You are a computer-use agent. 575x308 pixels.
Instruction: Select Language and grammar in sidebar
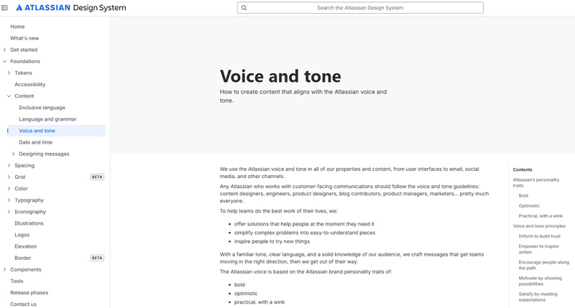pyautogui.click(x=47, y=119)
